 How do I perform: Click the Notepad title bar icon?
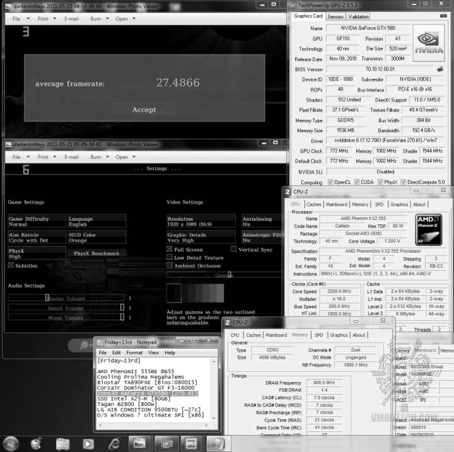(100, 342)
